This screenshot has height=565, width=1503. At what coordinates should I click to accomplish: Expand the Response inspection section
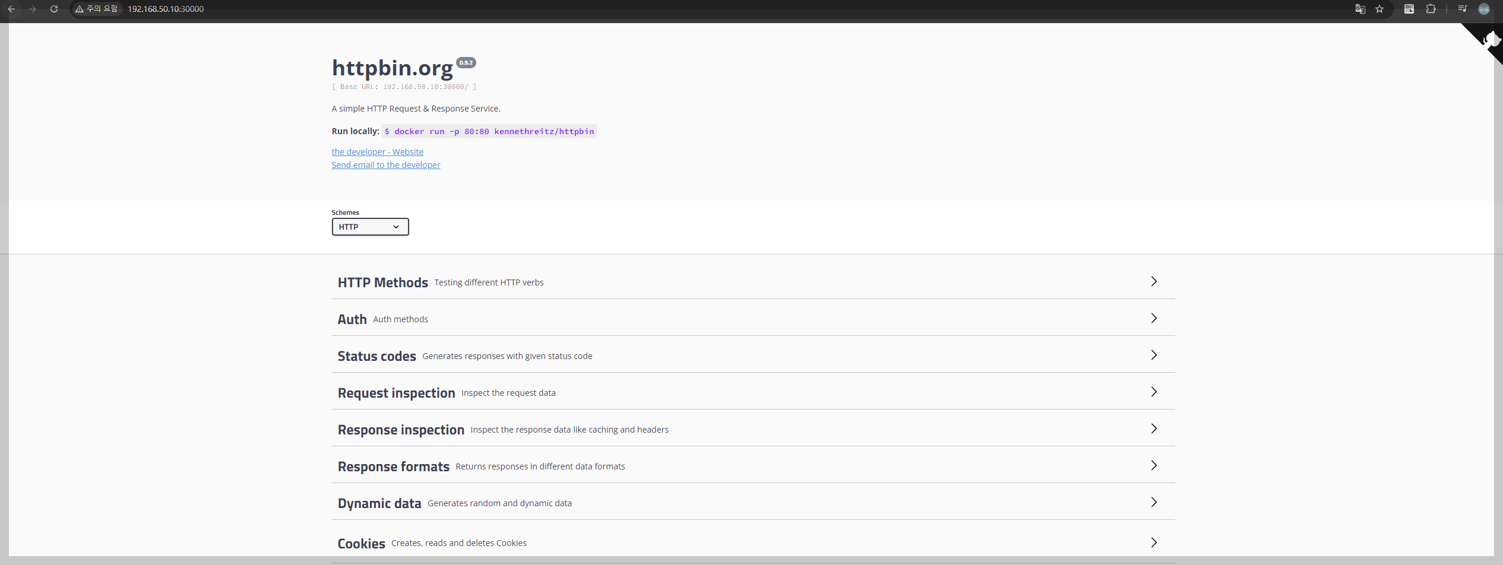(x=753, y=429)
